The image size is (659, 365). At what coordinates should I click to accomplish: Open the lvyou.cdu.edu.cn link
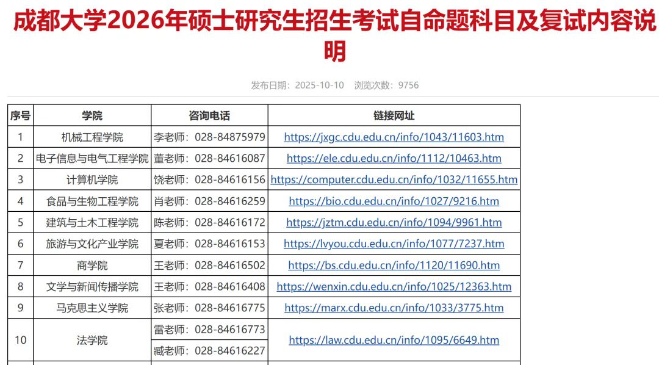tap(394, 244)
